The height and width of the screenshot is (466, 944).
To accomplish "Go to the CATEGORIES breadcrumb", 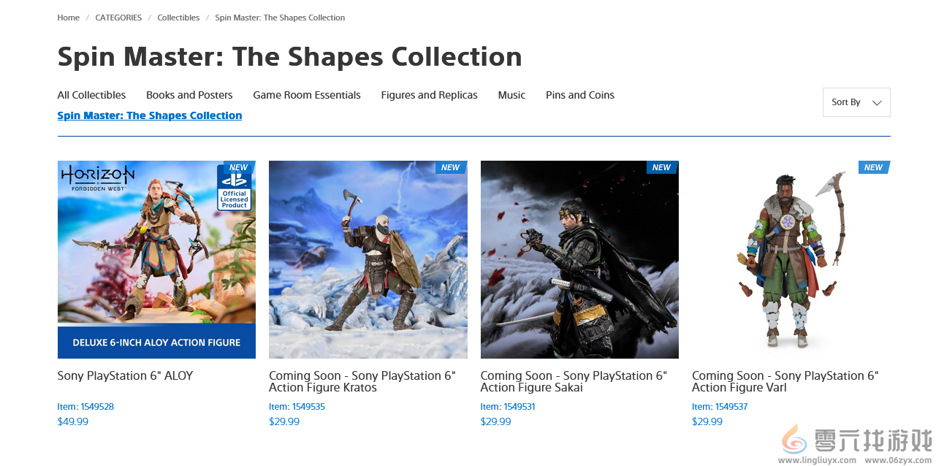I will [x=118, y=18].
